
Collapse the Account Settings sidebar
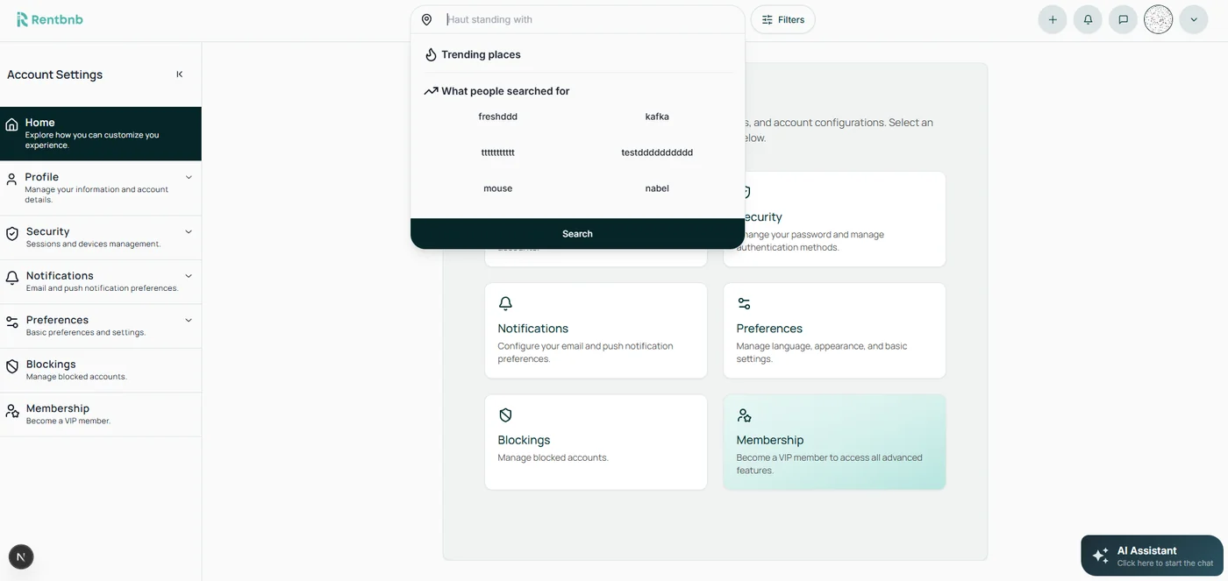coord(180,74)
